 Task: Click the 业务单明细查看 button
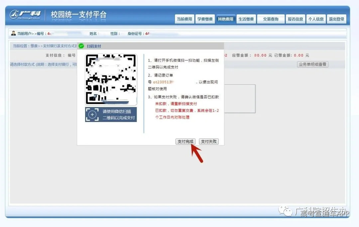312,64
